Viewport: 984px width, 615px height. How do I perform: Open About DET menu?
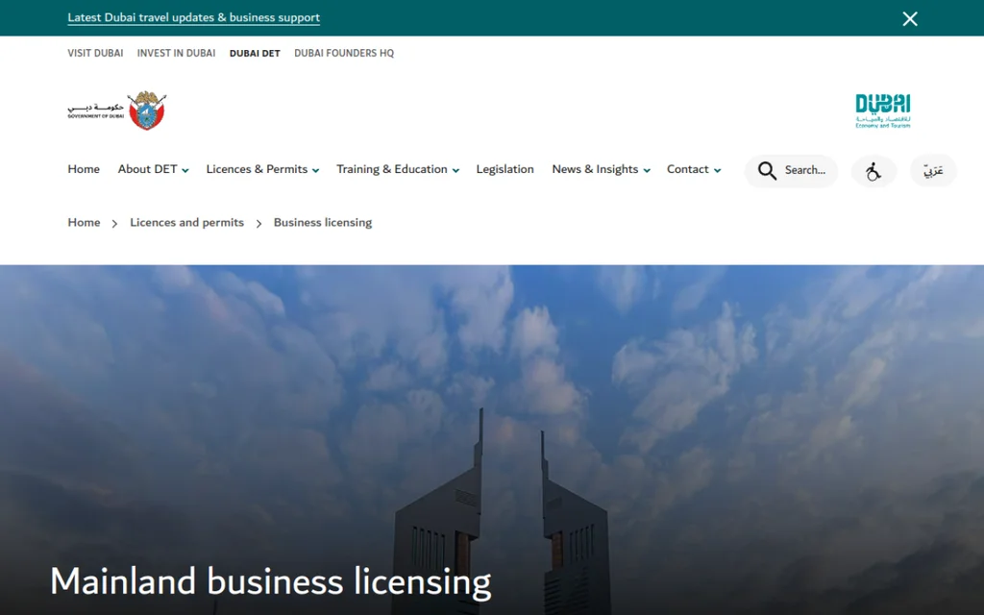tap(147, 169)
